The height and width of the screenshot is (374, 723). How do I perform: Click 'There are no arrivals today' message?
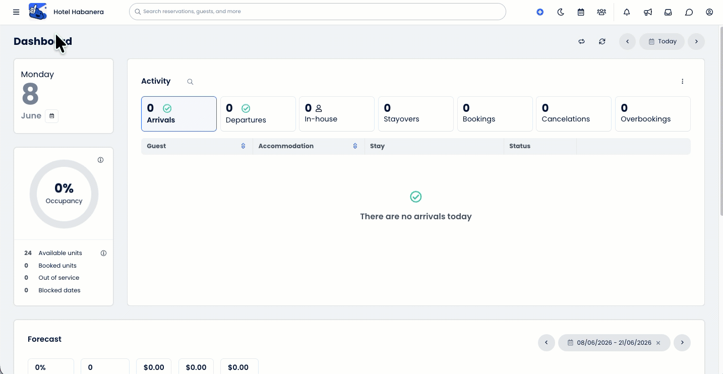[x=416, y=217]
